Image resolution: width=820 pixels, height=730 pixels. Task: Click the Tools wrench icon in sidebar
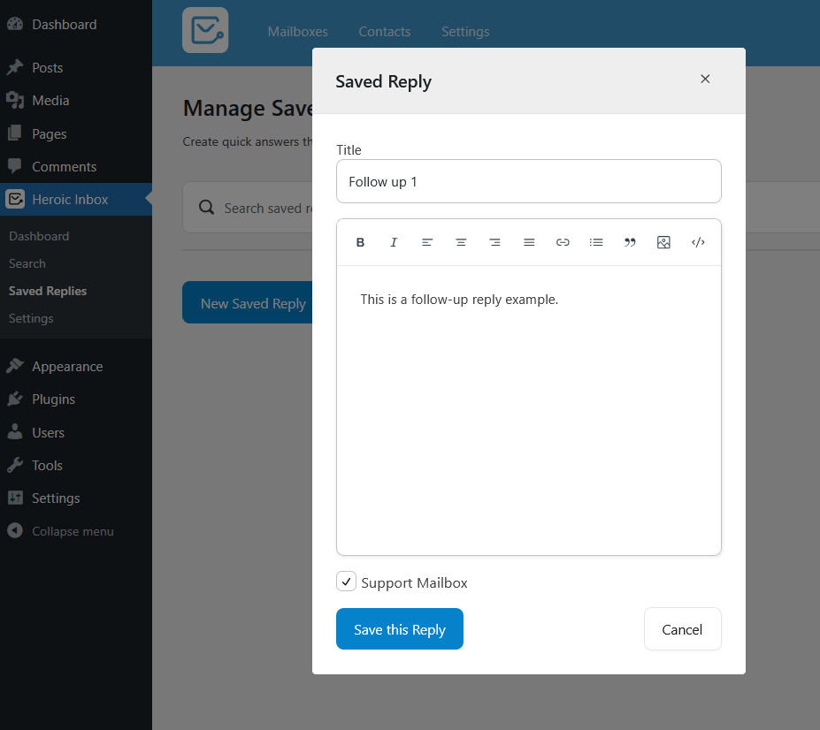click(15, 465)
